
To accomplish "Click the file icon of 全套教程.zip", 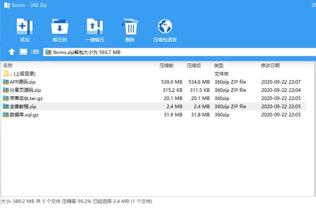I will tap(6, 106).
